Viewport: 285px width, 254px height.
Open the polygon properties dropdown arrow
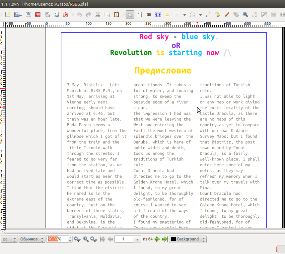click(200, 15)
